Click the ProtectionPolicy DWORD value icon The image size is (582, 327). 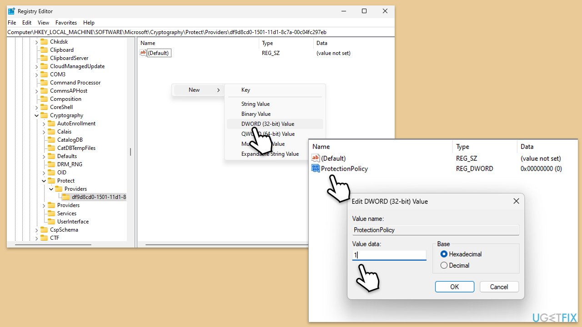coord(316,168)
